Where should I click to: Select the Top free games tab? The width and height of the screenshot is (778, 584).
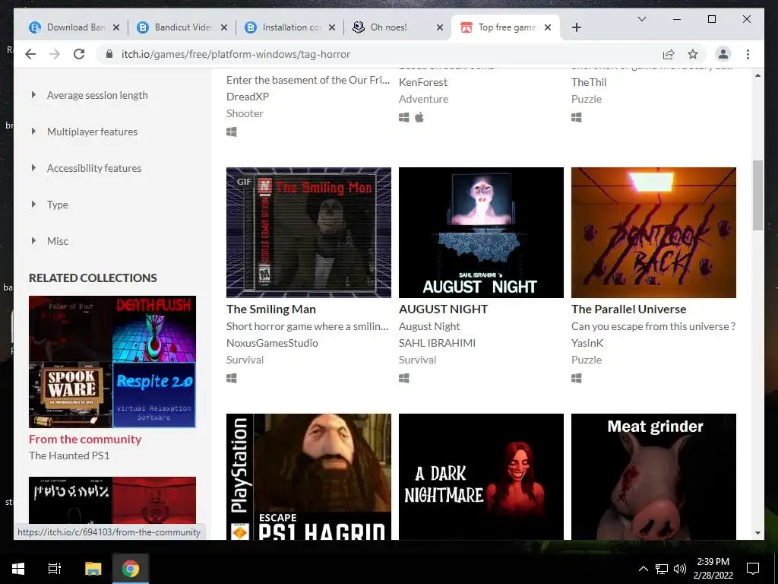tap(505, 27)
